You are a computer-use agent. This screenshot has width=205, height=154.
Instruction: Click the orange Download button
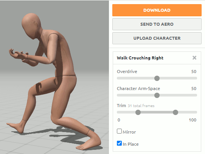157,10
